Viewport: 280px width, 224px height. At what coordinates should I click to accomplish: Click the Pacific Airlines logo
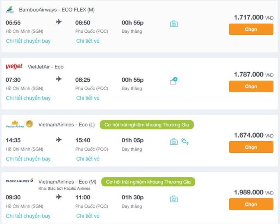pyautogui.click(x=19, y=181)
